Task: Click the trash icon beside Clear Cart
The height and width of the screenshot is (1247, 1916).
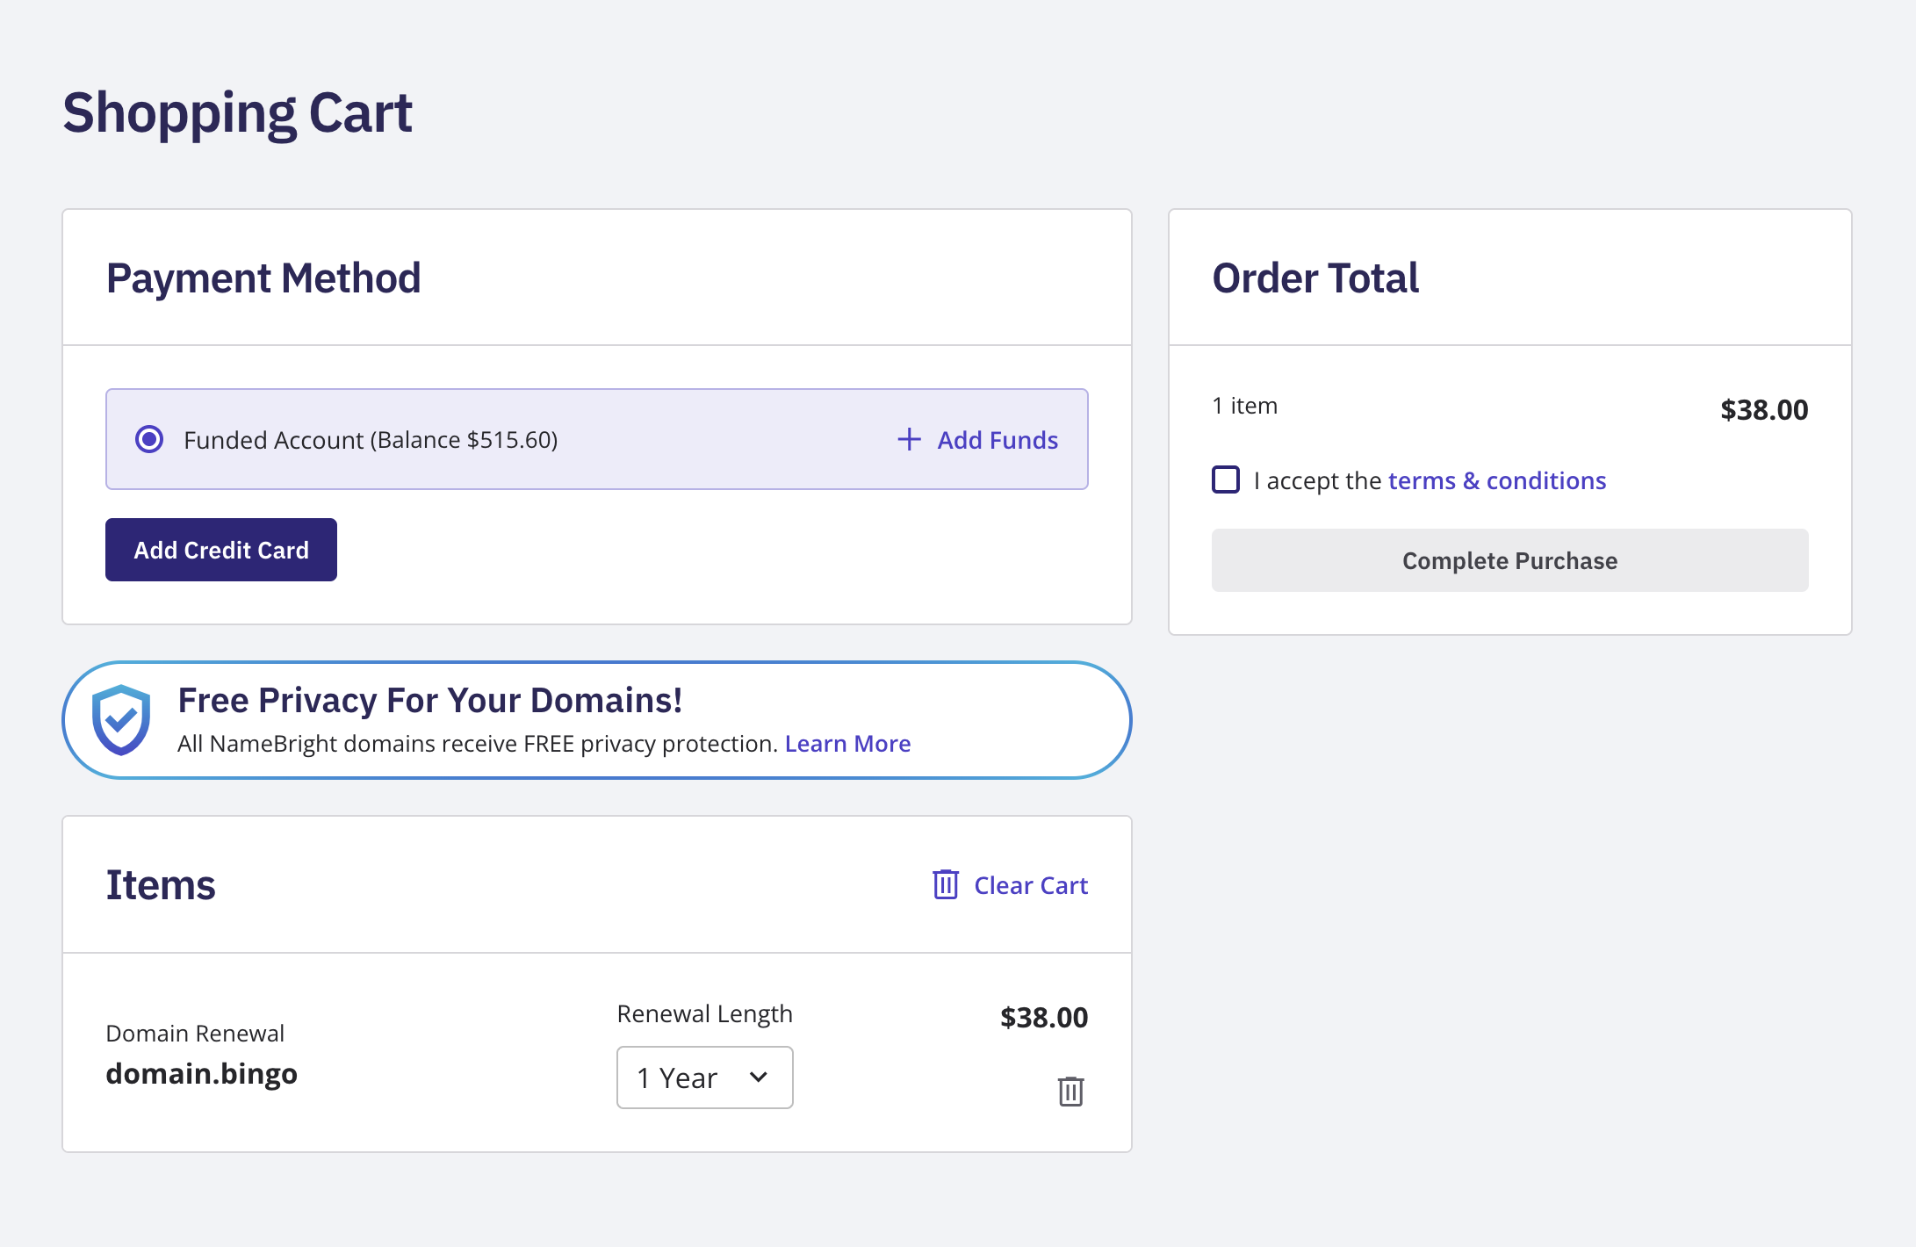Action: tap(946, 884)
